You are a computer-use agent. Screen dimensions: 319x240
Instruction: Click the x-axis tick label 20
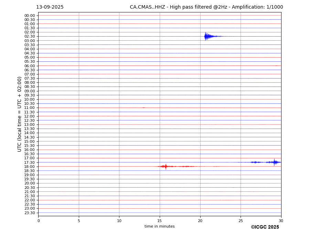pyautogui.click(x=200, y=221)
